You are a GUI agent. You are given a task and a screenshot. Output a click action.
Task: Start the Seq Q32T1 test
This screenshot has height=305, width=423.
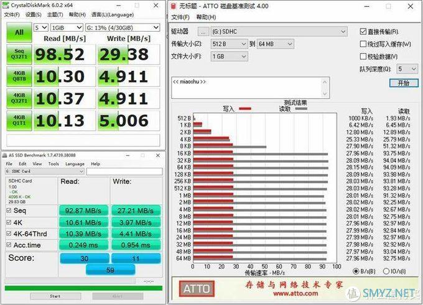19,54
